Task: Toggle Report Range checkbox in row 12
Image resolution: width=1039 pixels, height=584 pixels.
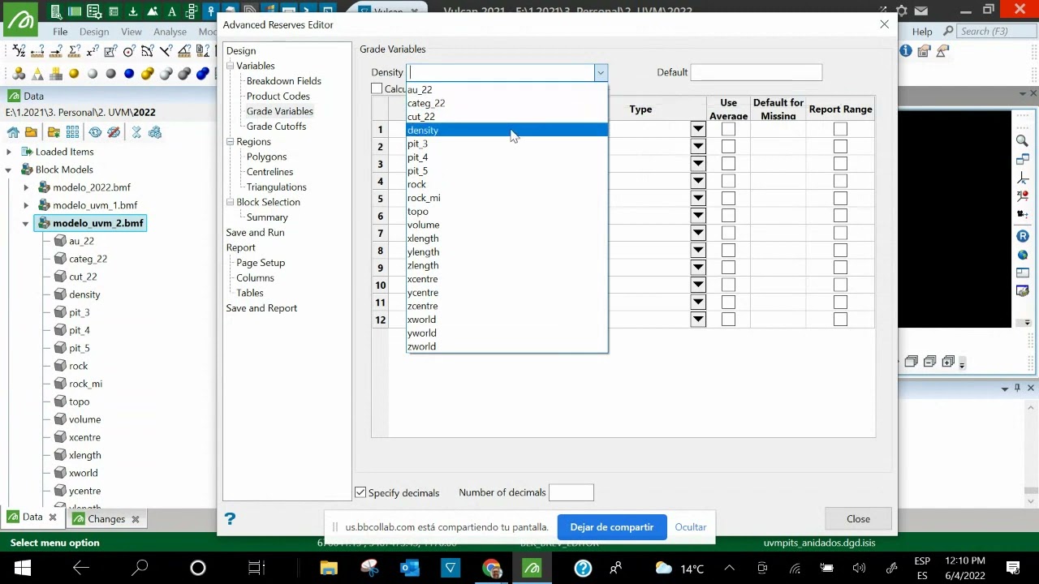Action: tap(840, 320)
